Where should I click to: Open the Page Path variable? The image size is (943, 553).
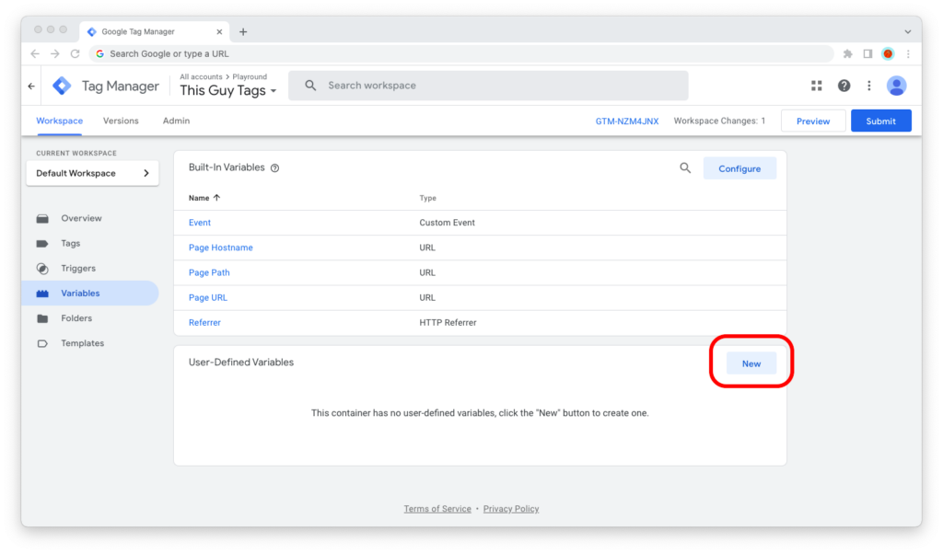209,273
